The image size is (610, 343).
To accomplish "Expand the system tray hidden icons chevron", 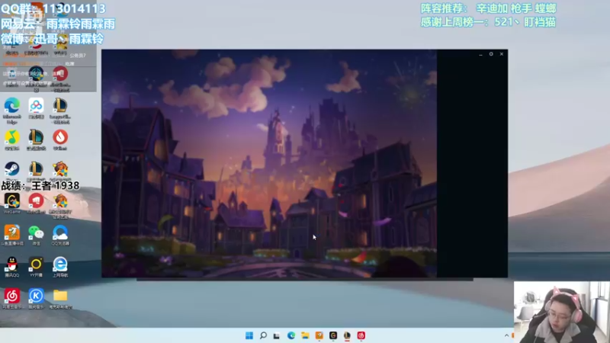I will (506, 335).
